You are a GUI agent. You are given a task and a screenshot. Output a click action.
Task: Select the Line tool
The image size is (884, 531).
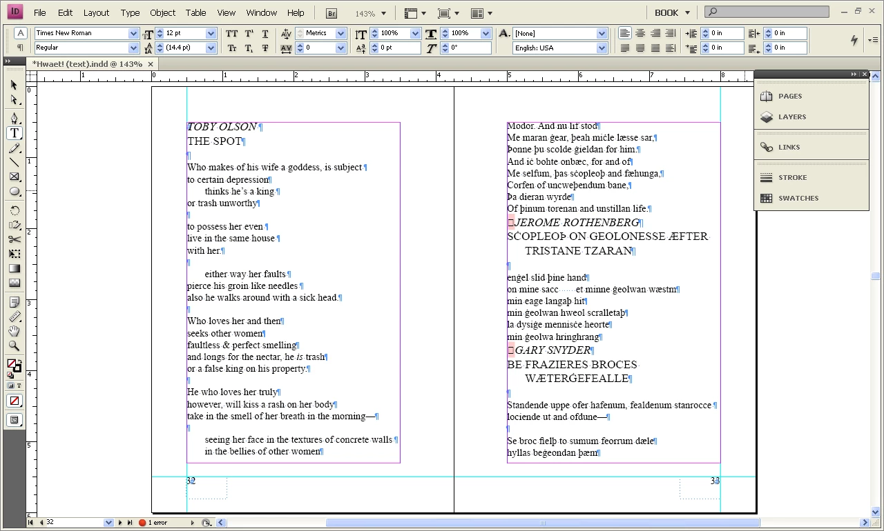click(x=14, y=163)
